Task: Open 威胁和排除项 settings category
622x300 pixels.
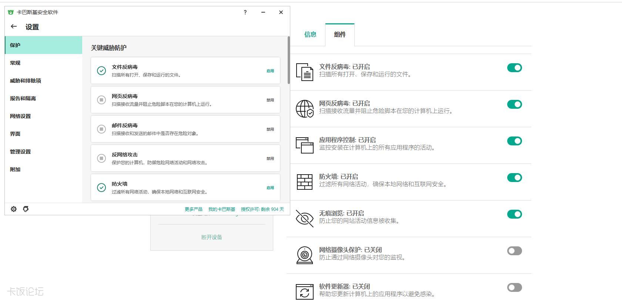Action: click(x=43, y=81)
